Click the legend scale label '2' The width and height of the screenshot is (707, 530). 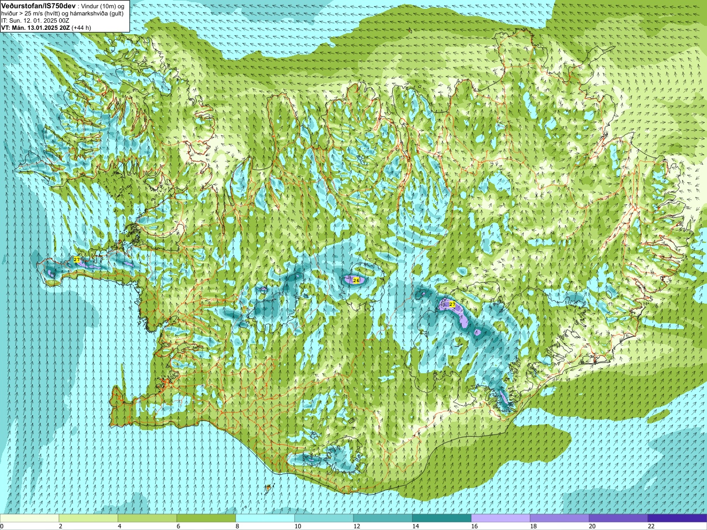coord(60,526)
